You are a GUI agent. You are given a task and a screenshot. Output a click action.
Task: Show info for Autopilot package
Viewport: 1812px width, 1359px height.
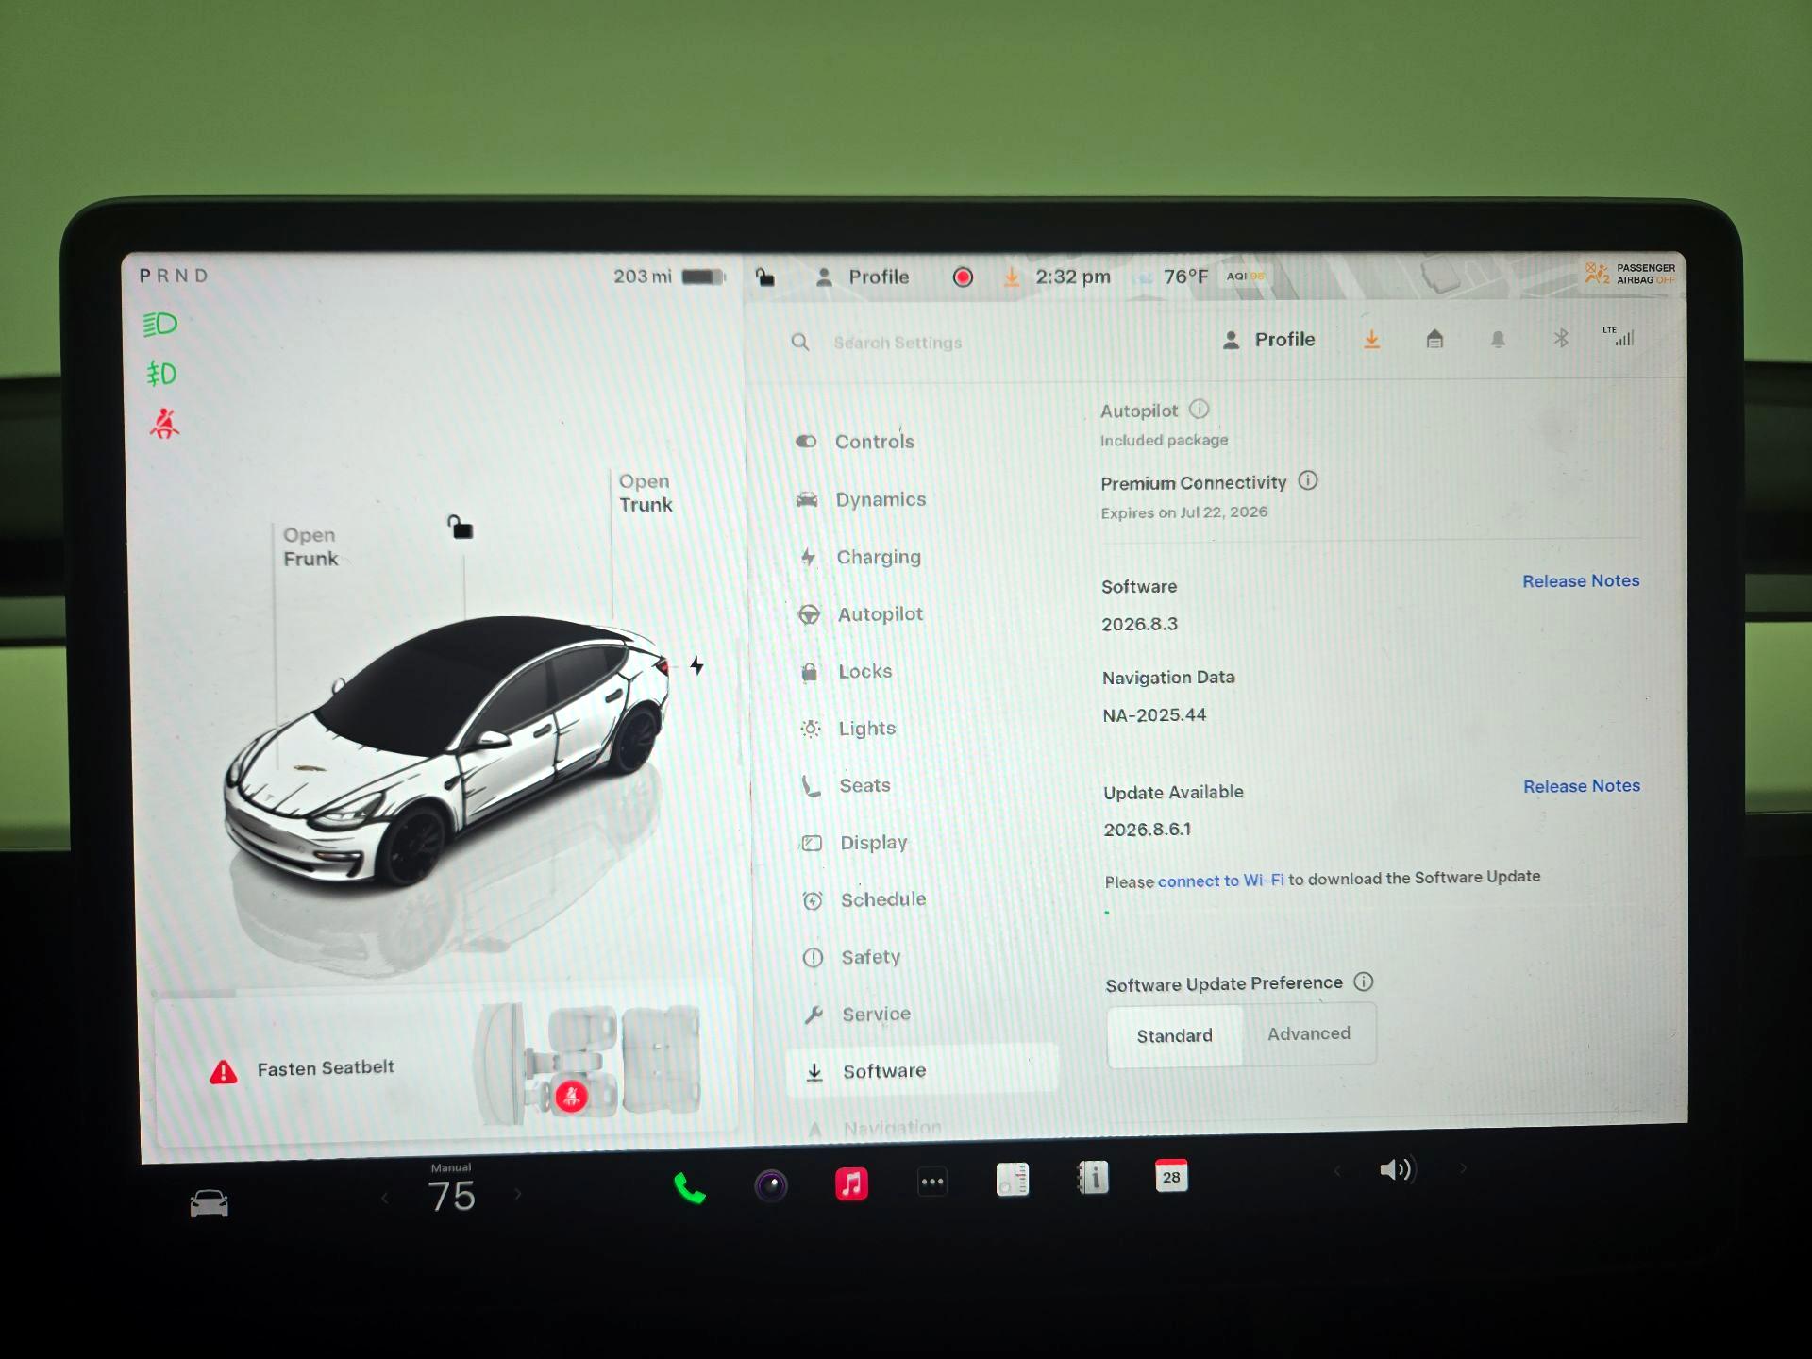[1199, 409]
